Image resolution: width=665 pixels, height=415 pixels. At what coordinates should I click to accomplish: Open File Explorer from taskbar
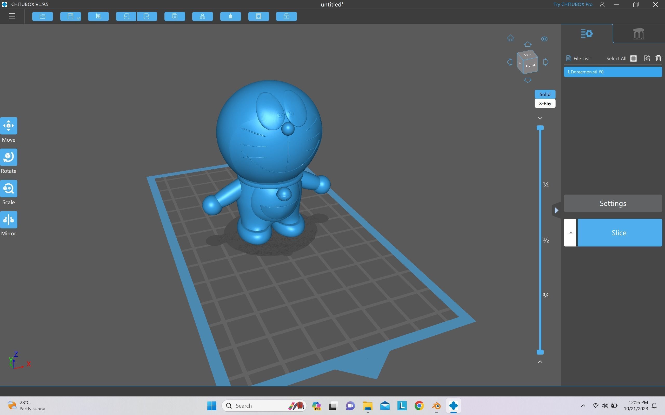coord(367,406)
